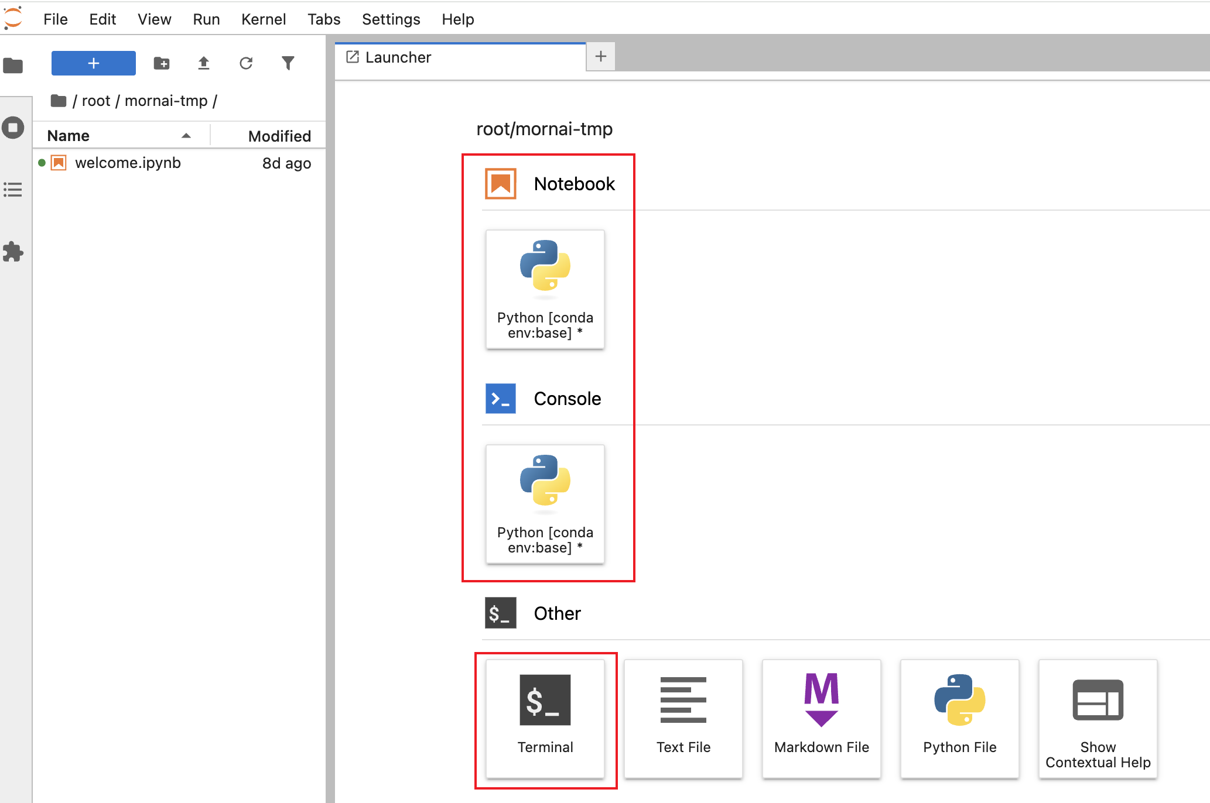Open welcome.ipynb in file list

coord(128,163)
